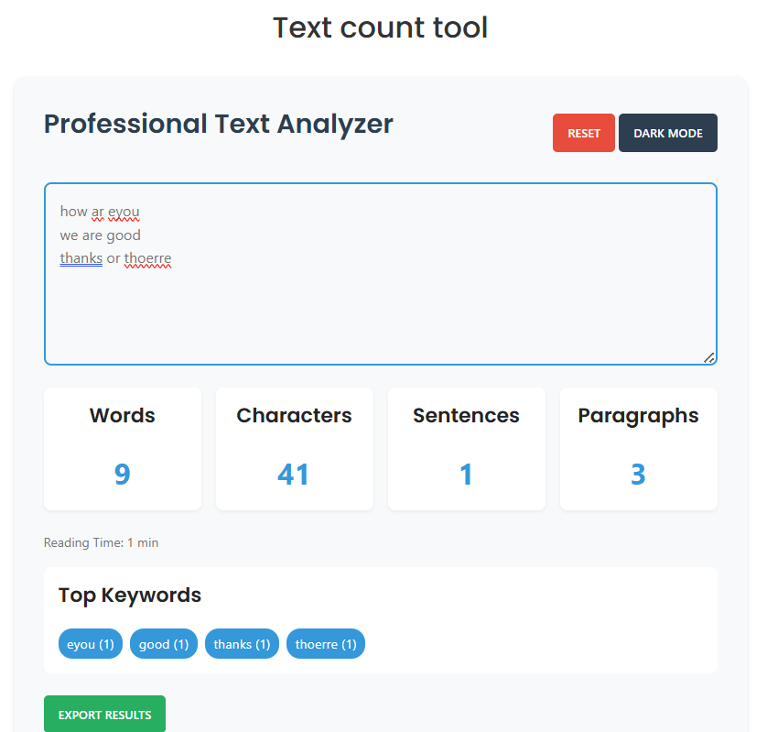This screenshot has width=767, height=732.
Task: Click the keyword chip 'good (1)'
Action: tap(163, 643)
